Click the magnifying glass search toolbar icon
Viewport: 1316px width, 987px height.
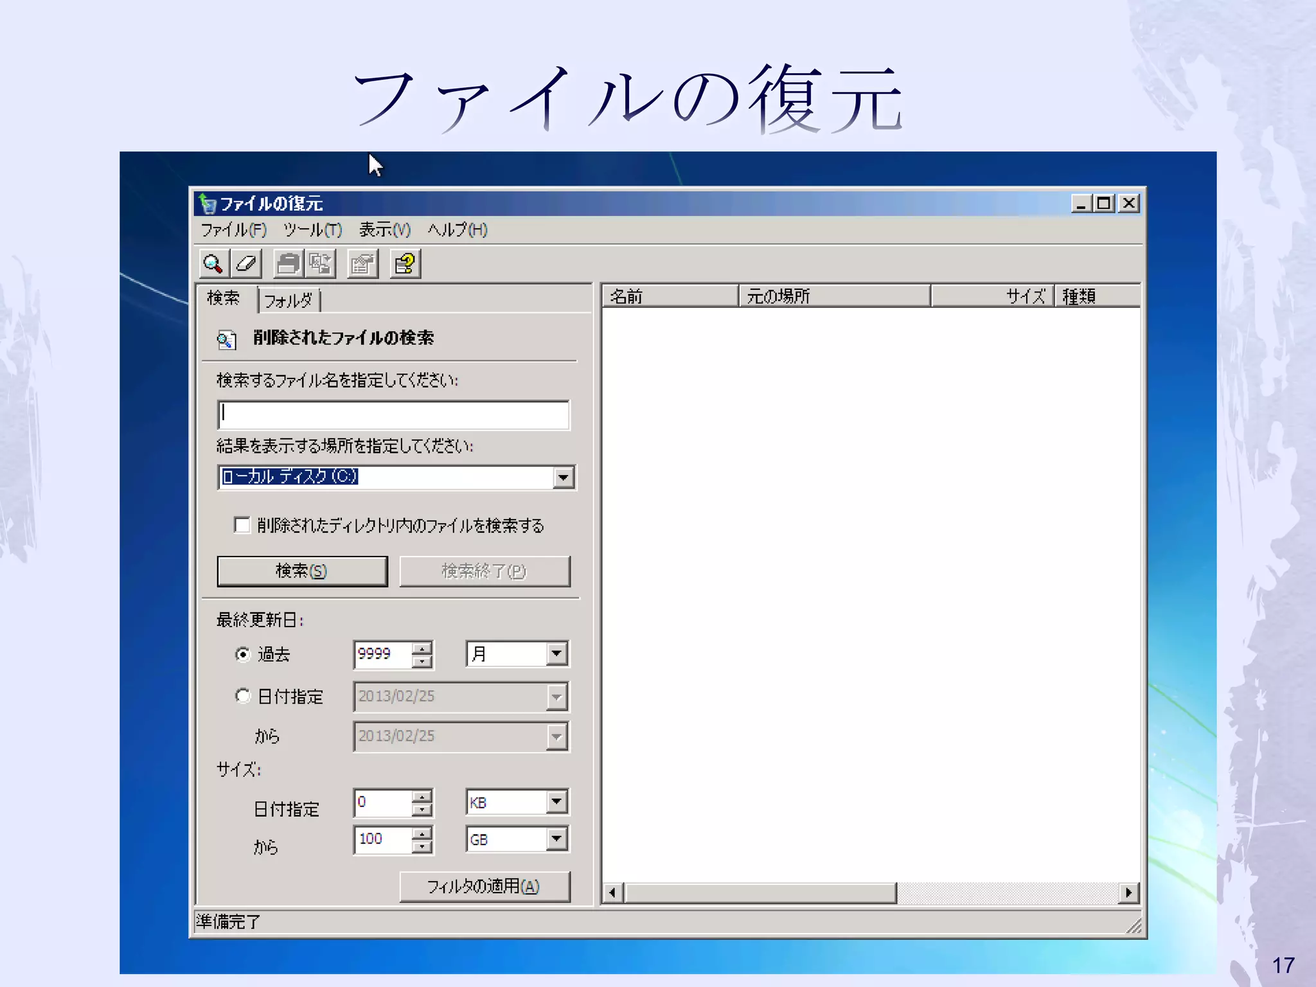point(213,263)
